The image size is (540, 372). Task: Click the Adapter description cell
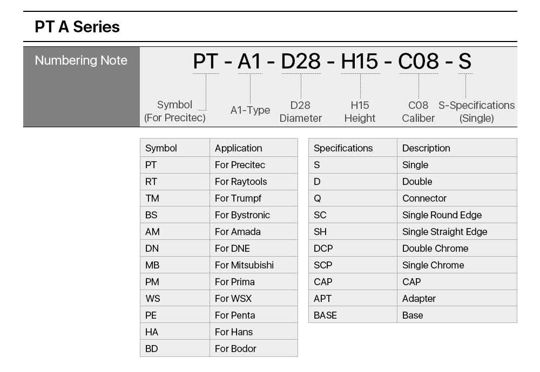point(457,299)
